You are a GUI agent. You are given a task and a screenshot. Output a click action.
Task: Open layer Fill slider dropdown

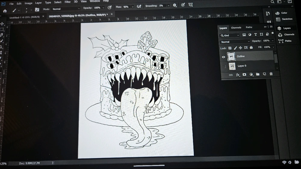click(x=273, y=47)
